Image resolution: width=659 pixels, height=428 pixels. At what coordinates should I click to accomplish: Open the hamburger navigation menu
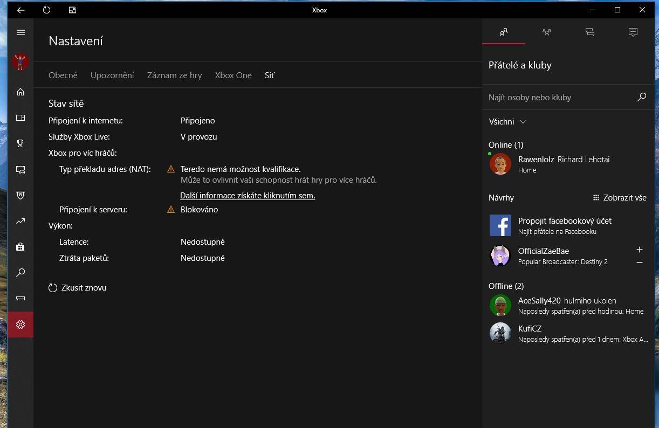(20, 32)
